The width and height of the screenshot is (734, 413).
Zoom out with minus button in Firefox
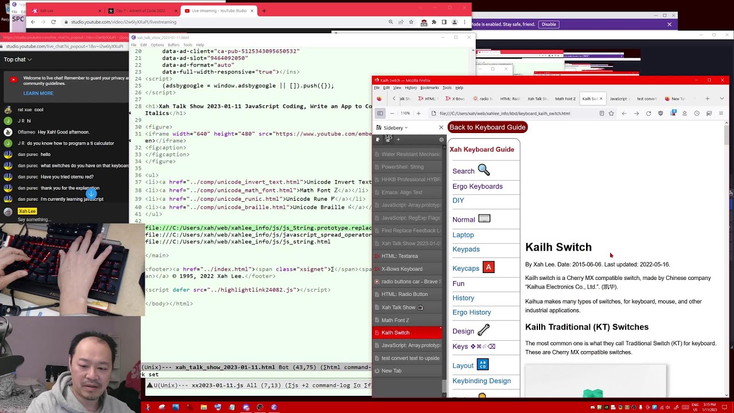click(393, 114)
